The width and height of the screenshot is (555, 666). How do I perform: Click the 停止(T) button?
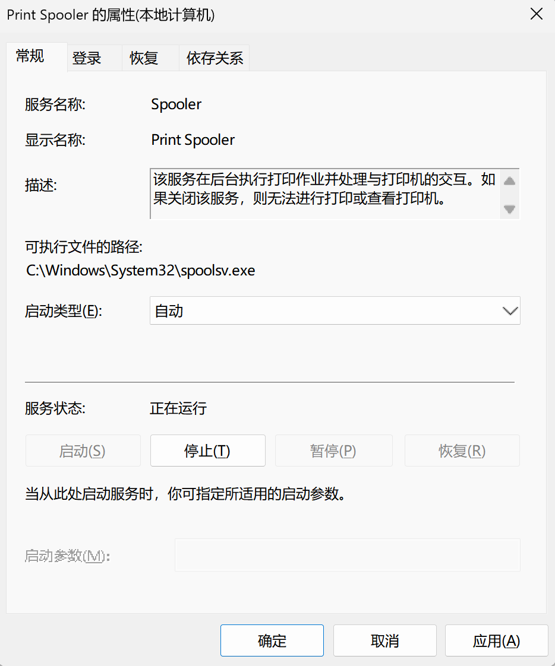tap(207, 451)
